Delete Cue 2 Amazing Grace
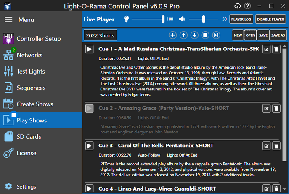Screen dimensions: 289x194 [276, 109]
